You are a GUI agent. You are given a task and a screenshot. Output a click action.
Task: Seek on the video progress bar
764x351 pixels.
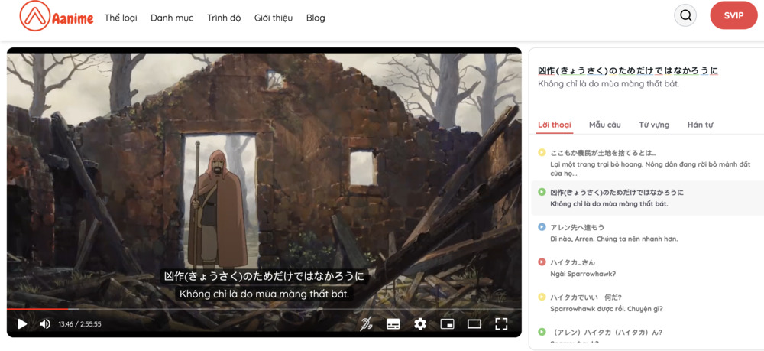tap(229, 309)
